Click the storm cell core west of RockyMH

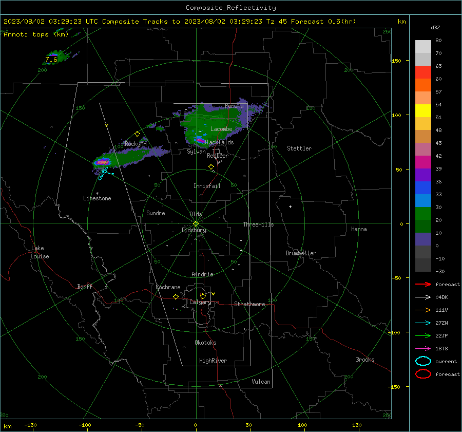coord(103,162)
